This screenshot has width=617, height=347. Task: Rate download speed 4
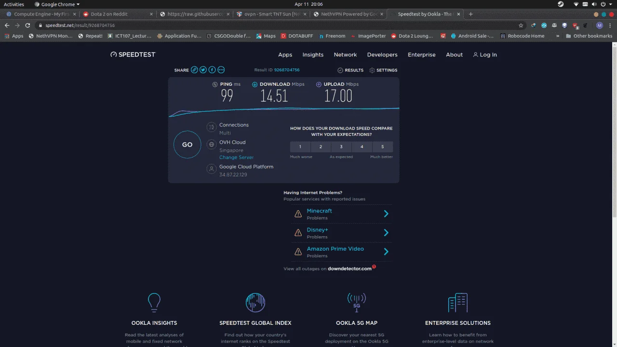click(362, 147)
